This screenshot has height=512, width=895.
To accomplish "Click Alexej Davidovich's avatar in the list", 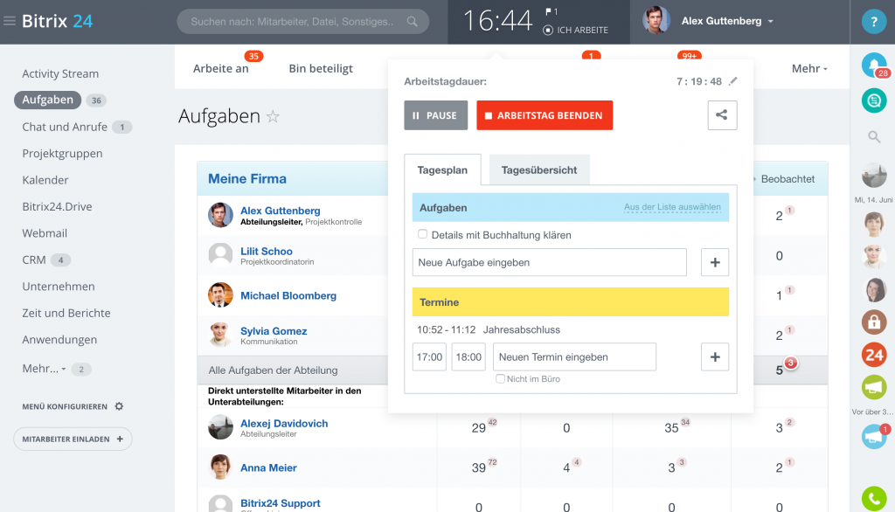I will point(220,427).
